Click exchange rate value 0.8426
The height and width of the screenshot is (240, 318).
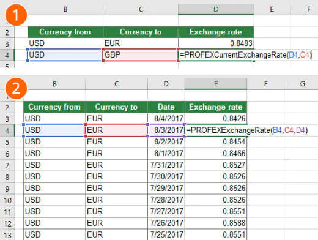[216, 118]
